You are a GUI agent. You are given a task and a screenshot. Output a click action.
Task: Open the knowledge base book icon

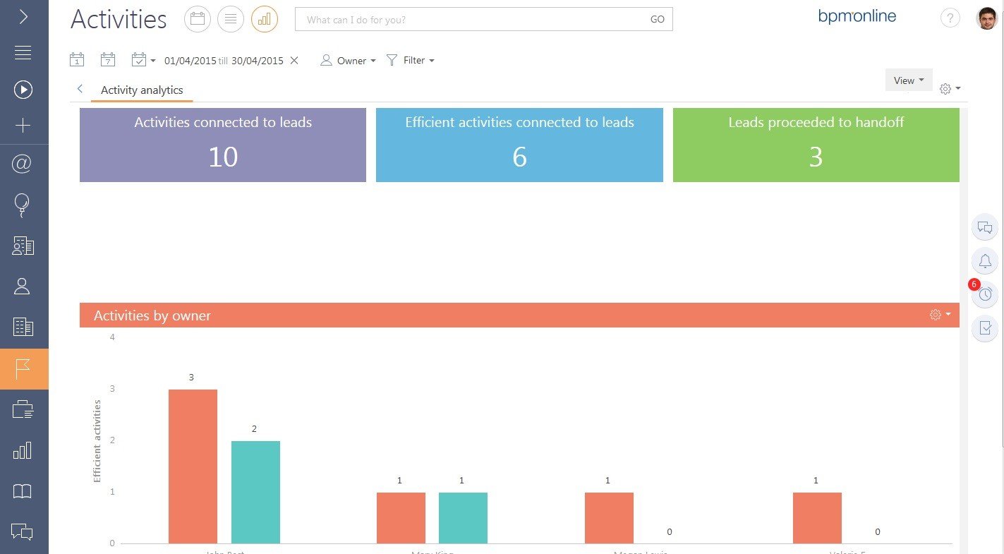tap(23, 492)
